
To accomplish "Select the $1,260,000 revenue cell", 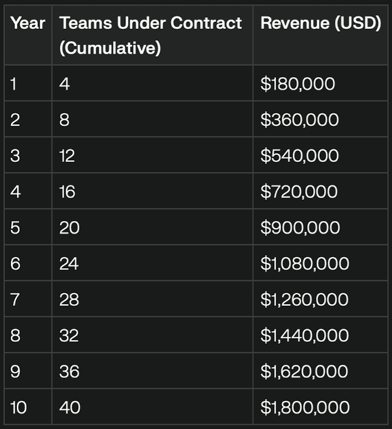I will click(304, 299).
